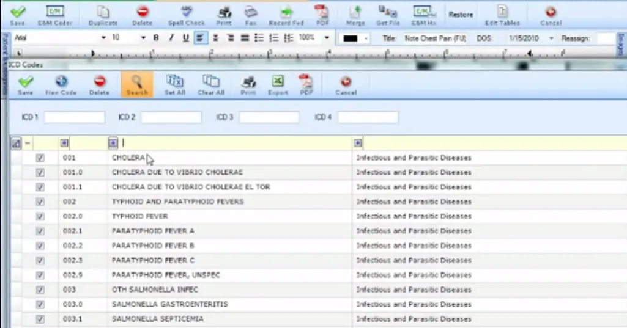Toggle bold formatting

pos(156,38)
